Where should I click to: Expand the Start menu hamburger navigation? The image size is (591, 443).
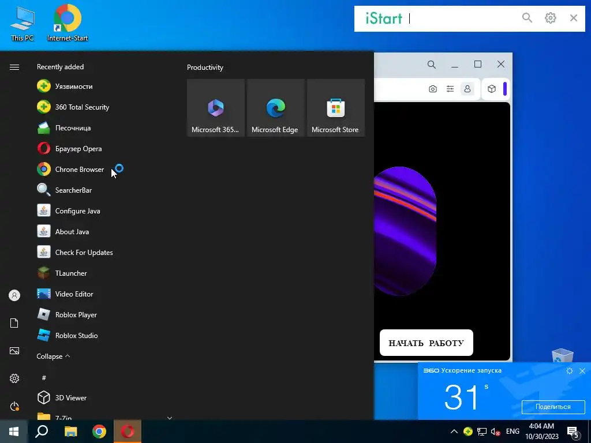coord(14,67)
